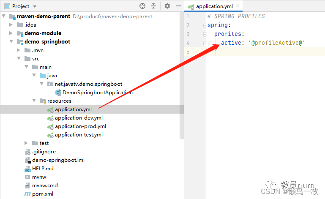Click the locate (select opened file) target icon
This screenshot has height=199, width=325.
[142, 6]
